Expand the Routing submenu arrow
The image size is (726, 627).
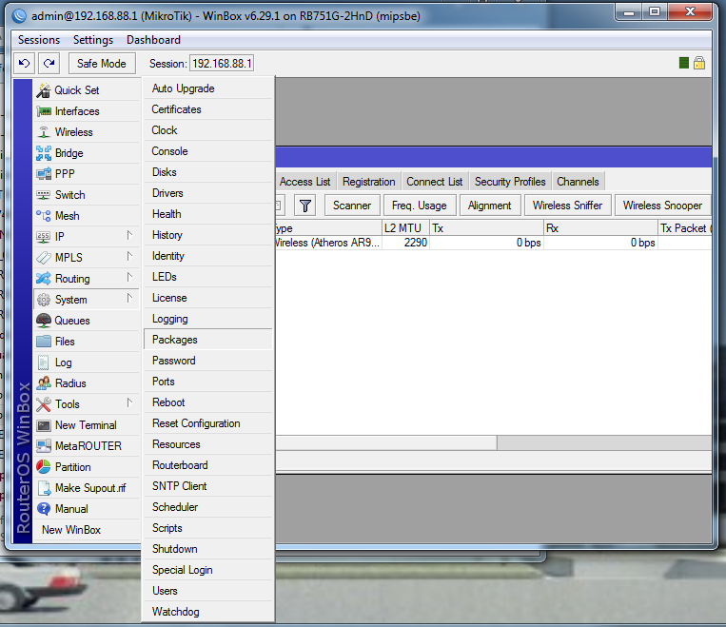click(x=129, y=278)
